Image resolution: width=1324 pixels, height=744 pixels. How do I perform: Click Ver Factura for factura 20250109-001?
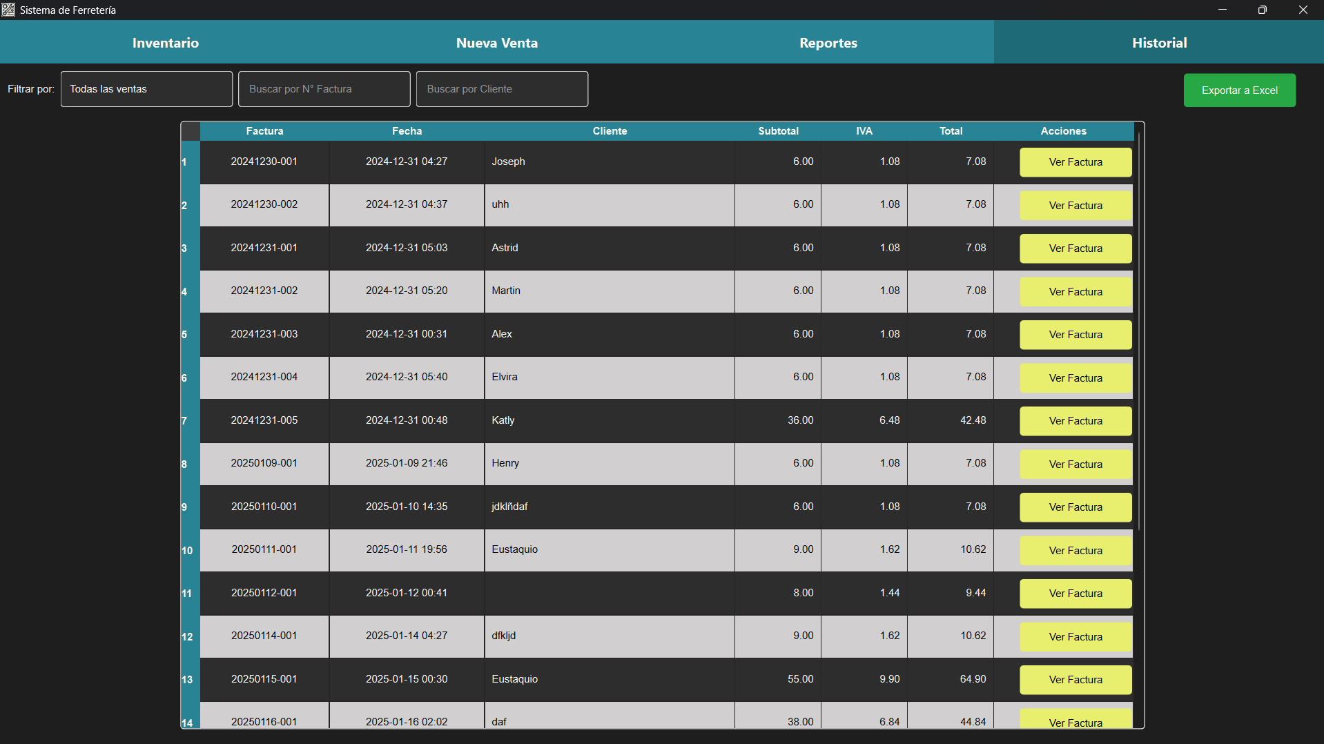pos(1075,464)
